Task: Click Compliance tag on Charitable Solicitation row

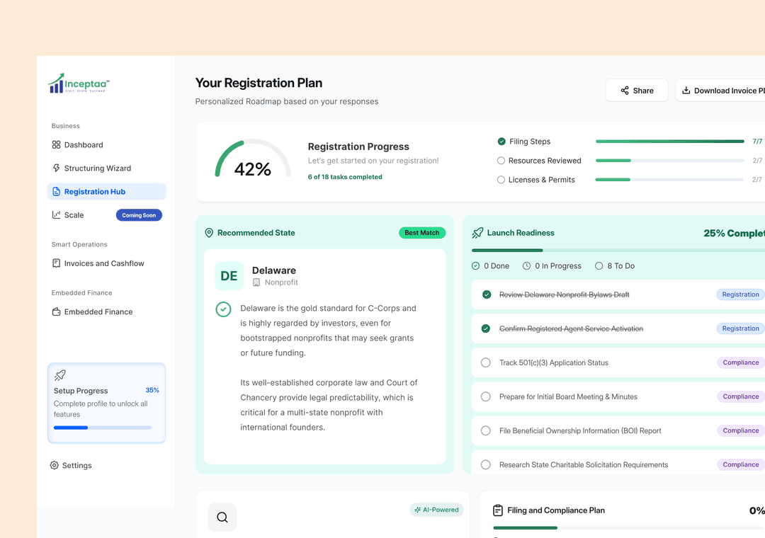Action: (x=741, y=465)
